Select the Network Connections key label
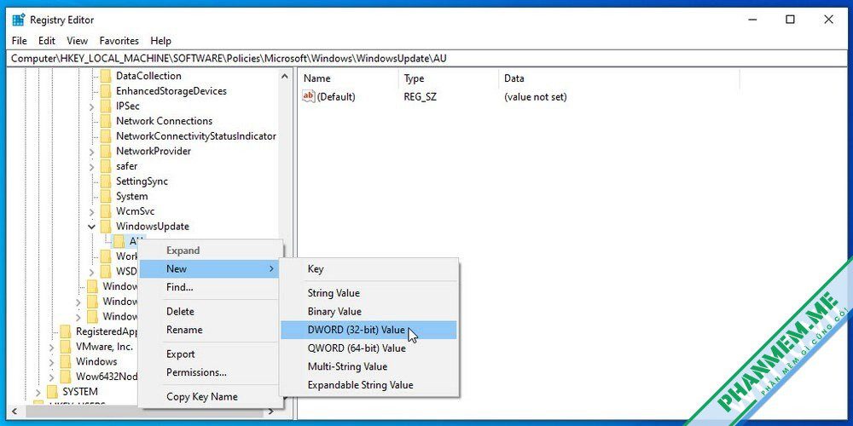Image resolution: width=853 pixels, height=426 pixels. tap(165, 121)
